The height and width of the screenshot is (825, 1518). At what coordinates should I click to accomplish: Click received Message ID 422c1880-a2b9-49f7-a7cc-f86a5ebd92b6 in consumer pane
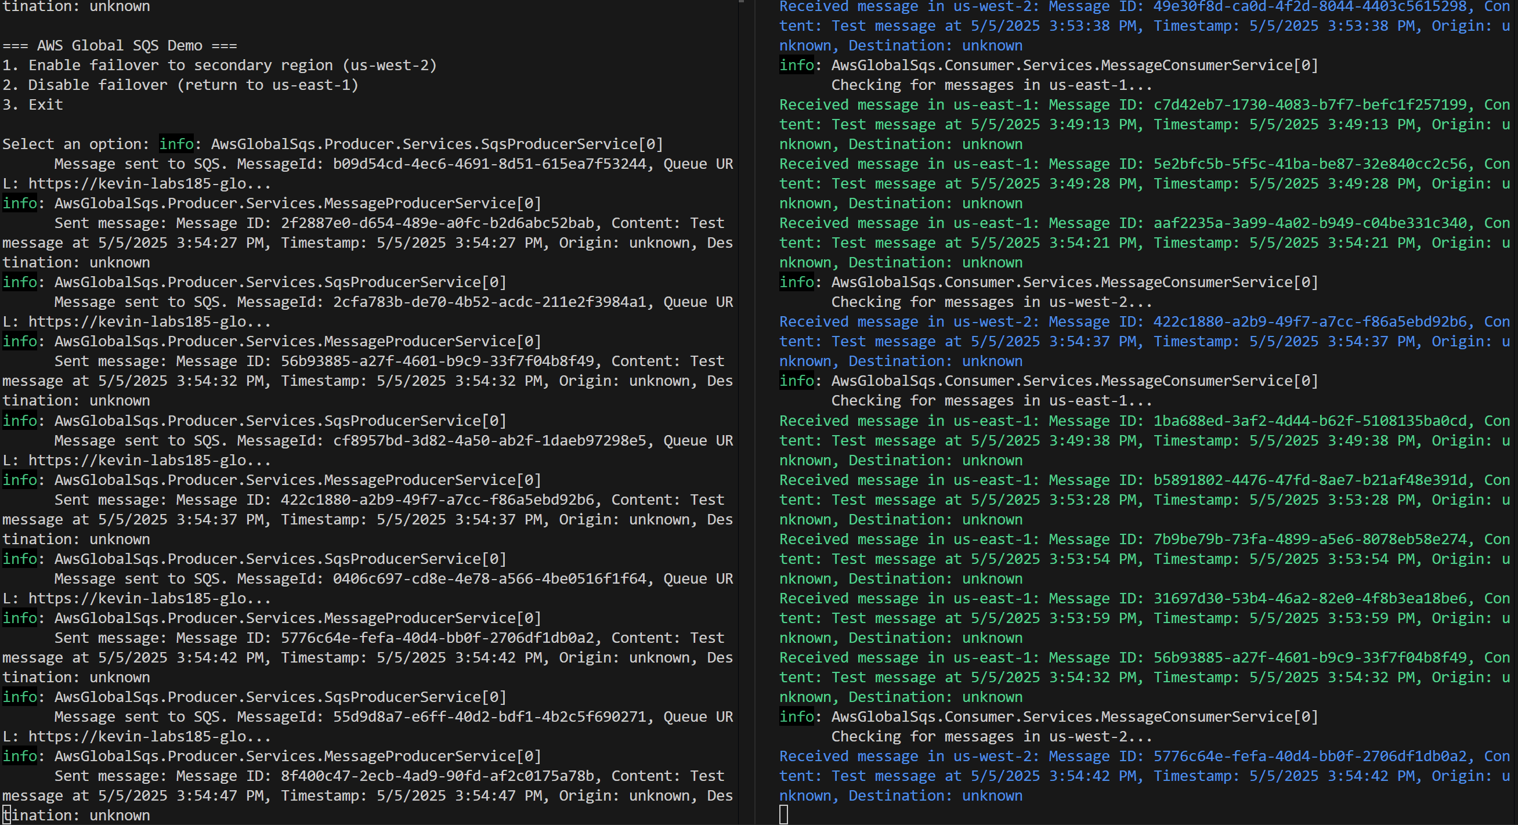click(1310, 322)
